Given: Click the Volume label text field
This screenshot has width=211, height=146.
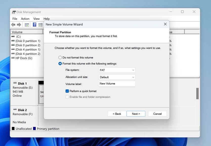Looking at the screenshot, I should [117, 84].
